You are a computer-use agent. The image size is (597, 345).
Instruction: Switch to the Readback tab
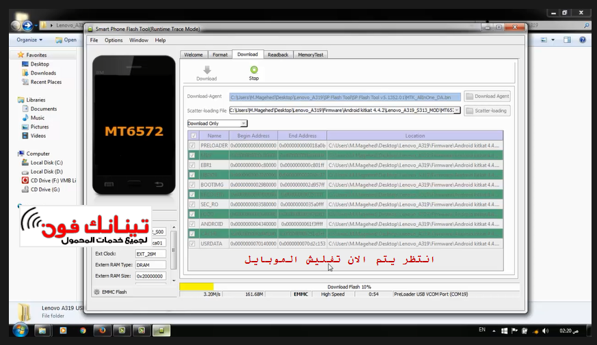point(278,55)
